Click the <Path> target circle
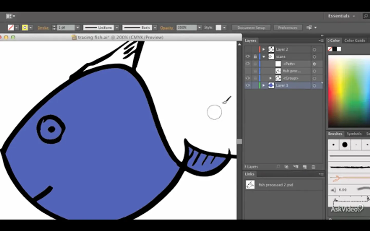 (x=314, y=64)
